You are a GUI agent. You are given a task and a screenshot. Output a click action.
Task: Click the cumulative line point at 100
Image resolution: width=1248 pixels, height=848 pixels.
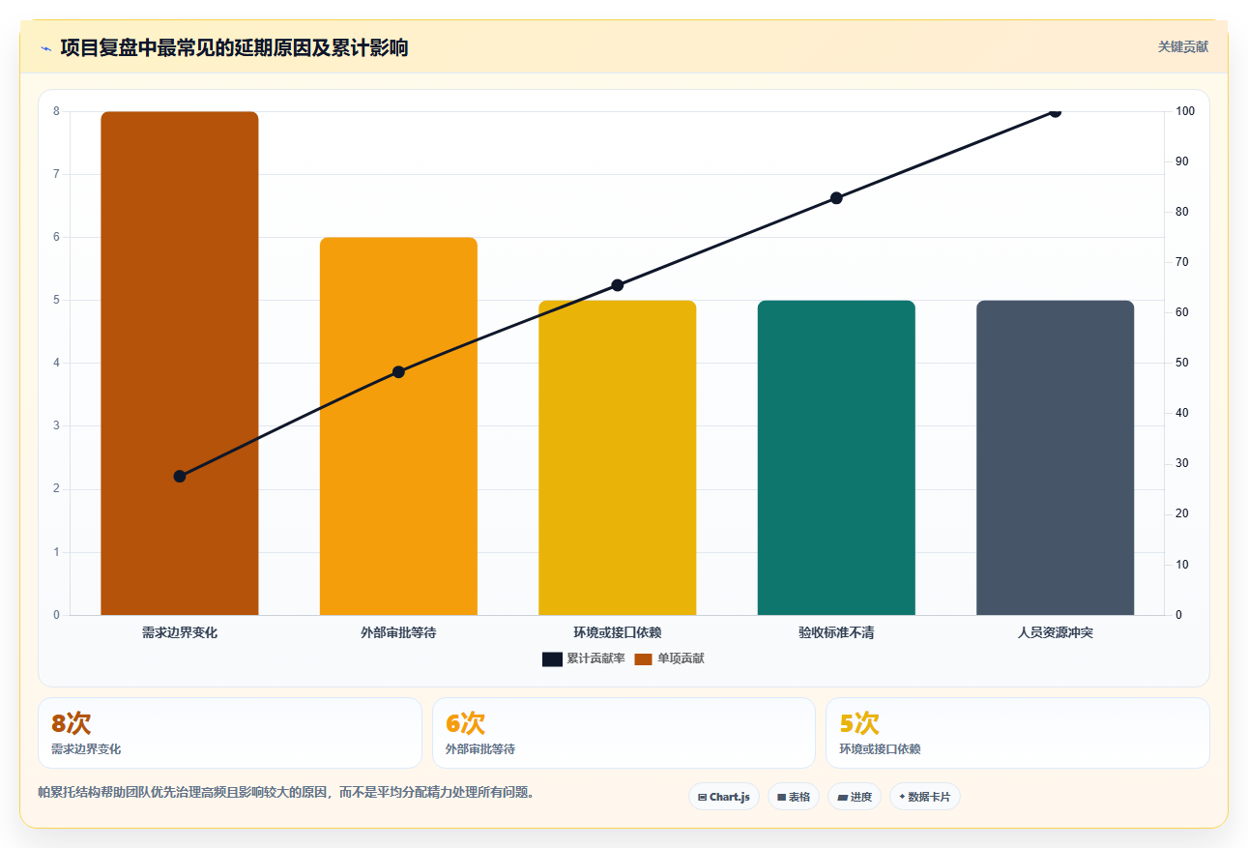tap(1055, 111)
